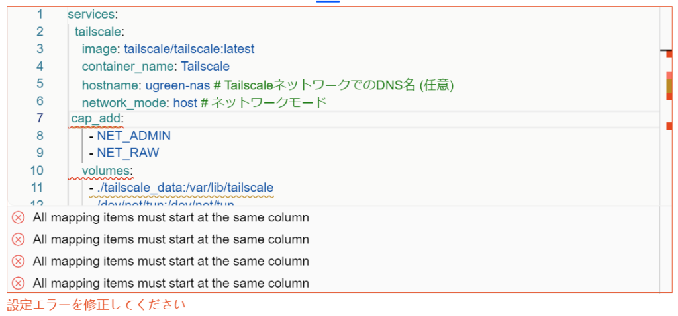Viewport: 678px width, 316px height.
Task: Select the last "All mapping items" error message
Action: pos(171,283)
